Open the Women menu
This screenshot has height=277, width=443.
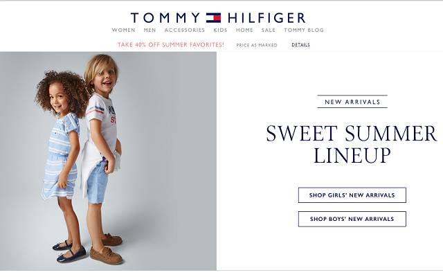click(123, 30)
